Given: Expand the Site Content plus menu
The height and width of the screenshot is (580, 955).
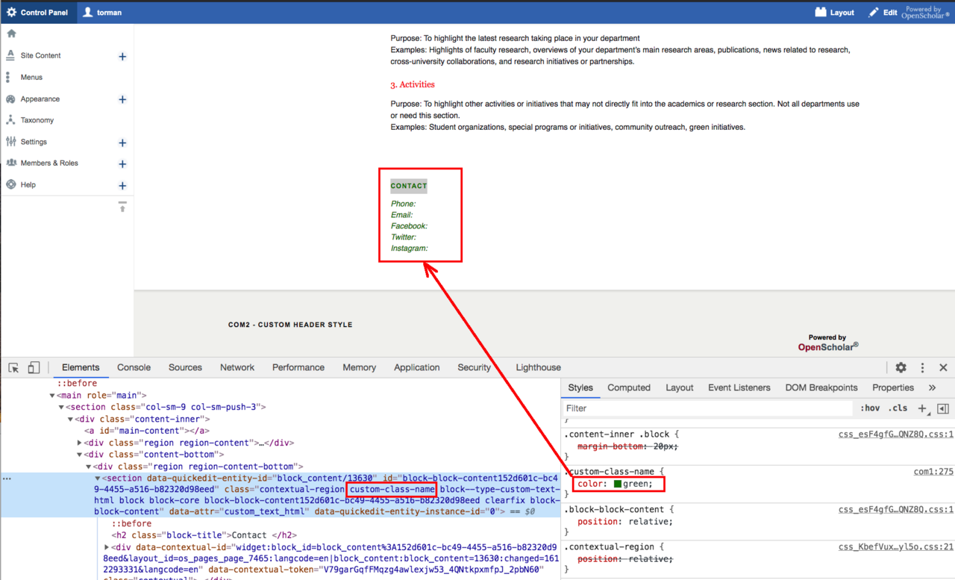Looking at the screenshot, I should (x=122, y=56).
